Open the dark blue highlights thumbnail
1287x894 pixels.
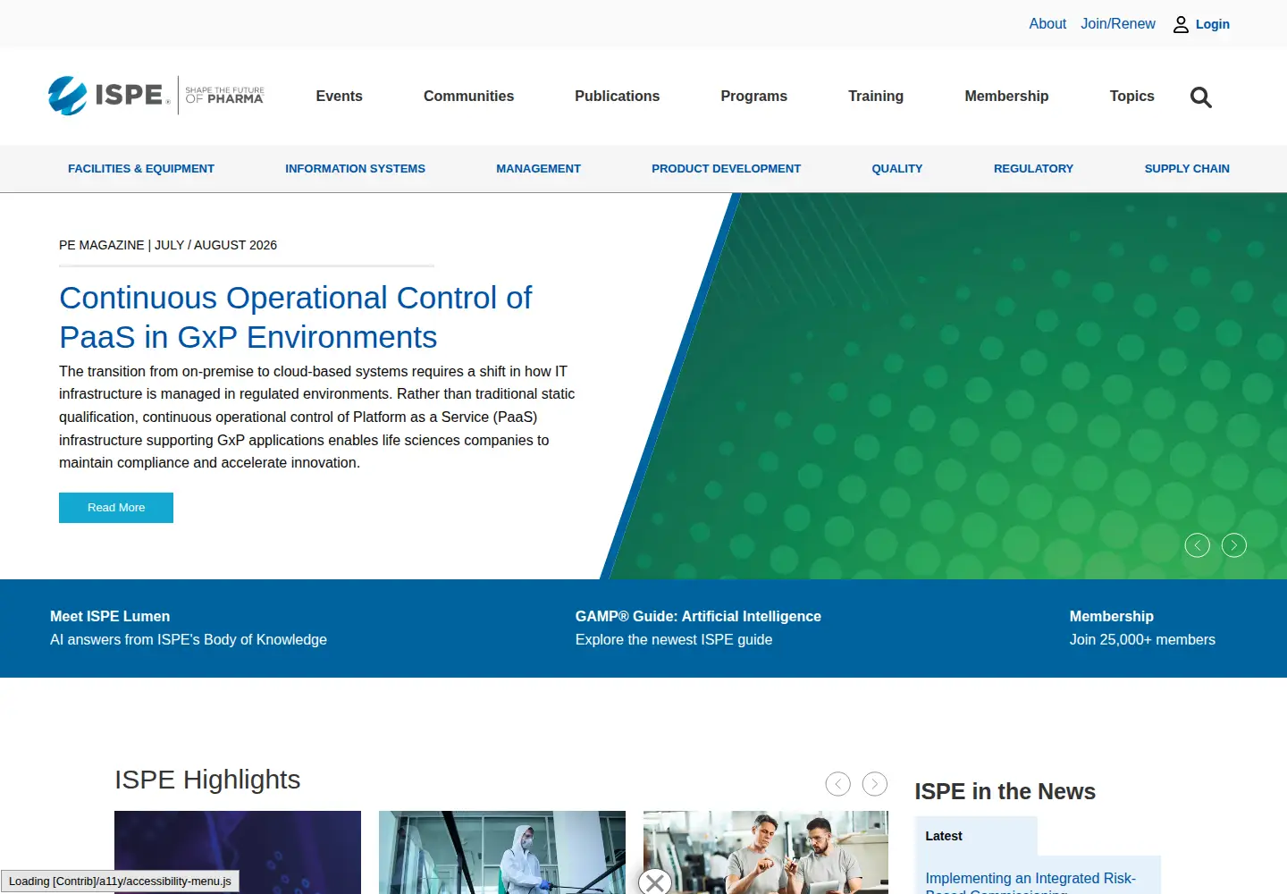[x=238, y=852]
